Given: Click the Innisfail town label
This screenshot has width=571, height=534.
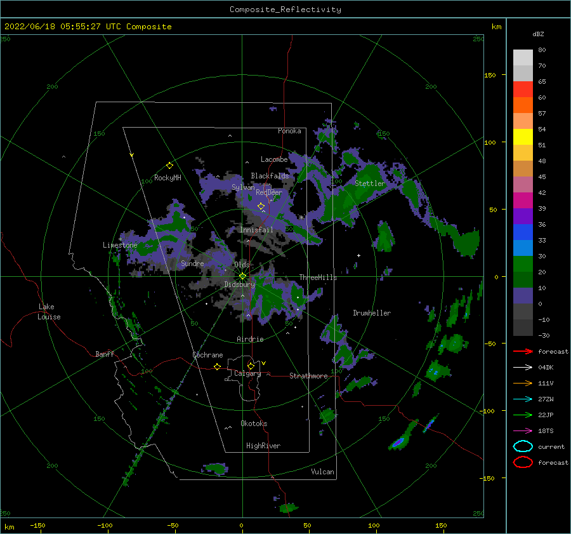Looking at the screenshot, I should tap(256, 230).
